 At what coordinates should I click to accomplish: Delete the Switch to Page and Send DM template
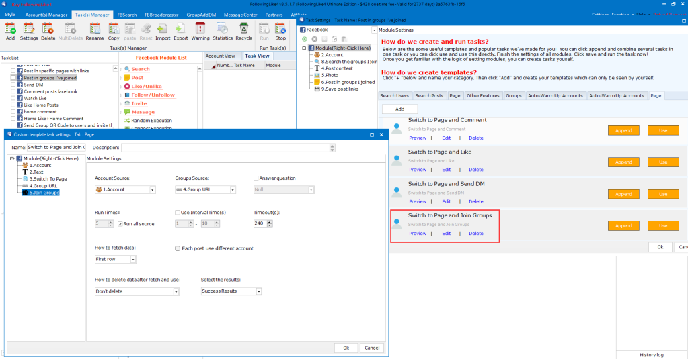pyautogui.click(x=476, y=202)
